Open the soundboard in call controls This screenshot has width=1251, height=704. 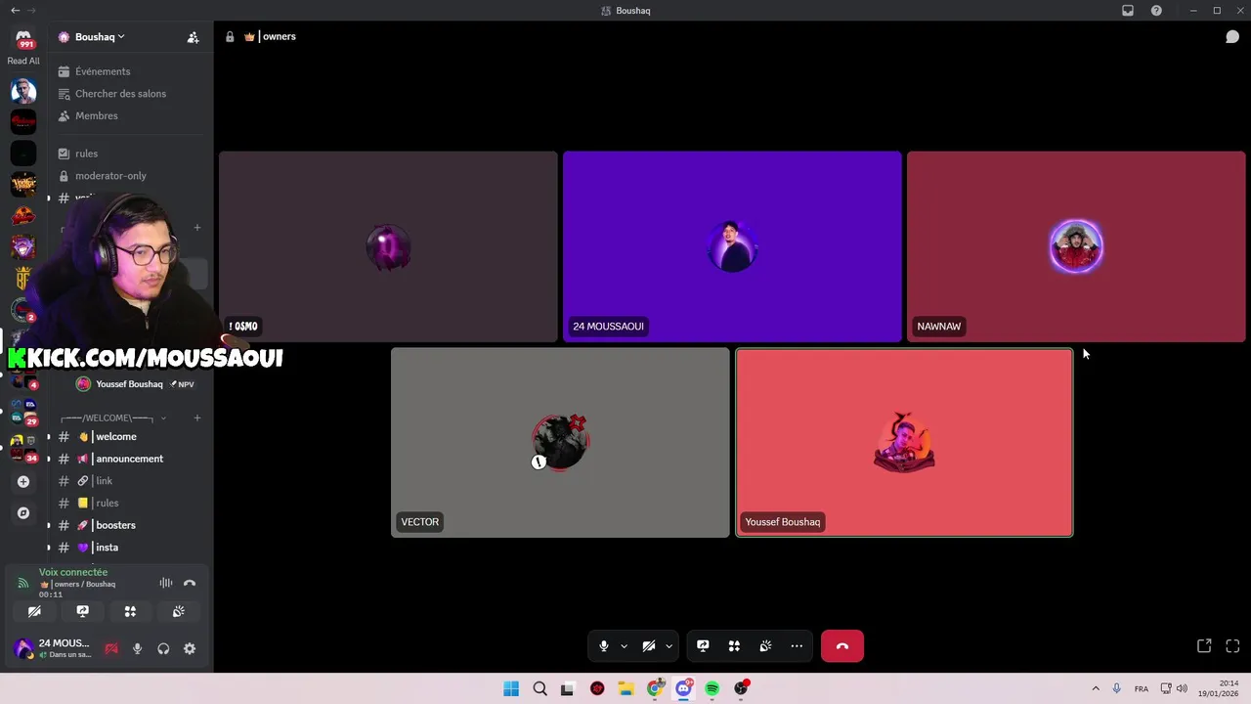[765, 646]
